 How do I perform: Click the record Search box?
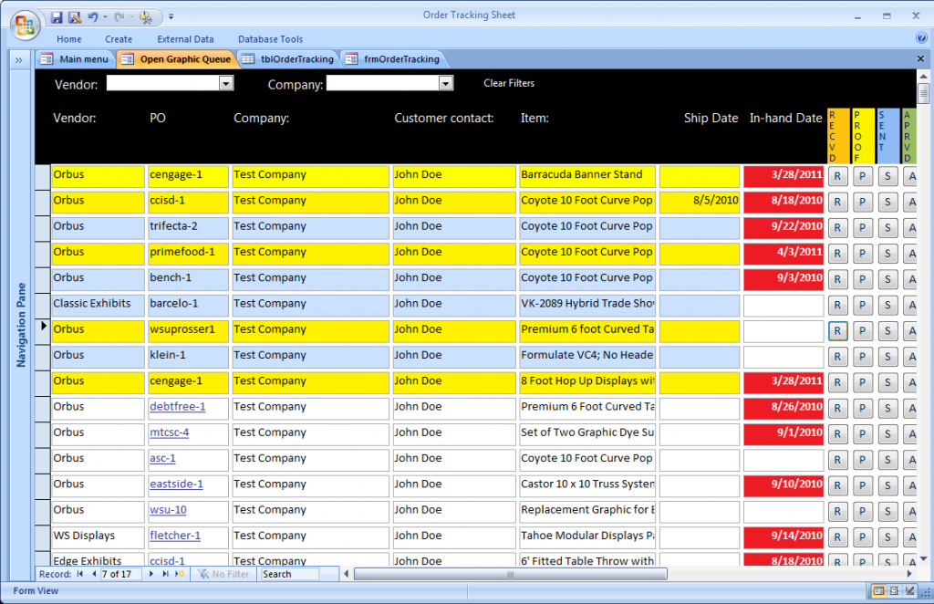coord(290,574)
